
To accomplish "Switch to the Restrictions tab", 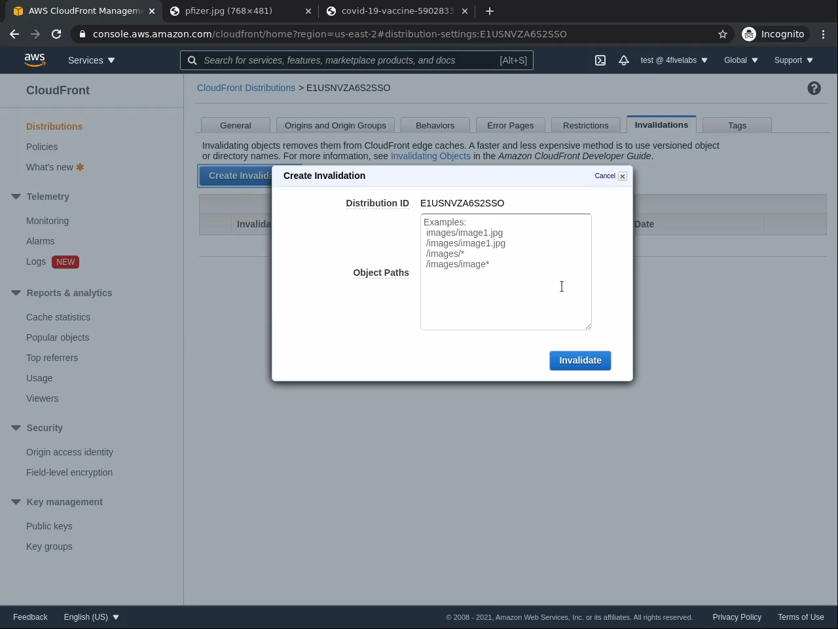I will click(x=586, y=125).
